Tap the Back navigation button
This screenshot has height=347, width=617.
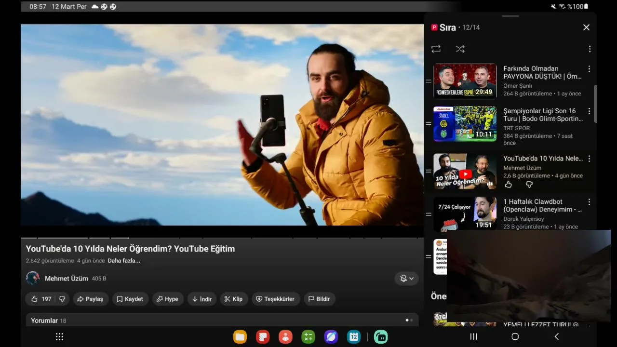pyautogui.click(x=556, y=337)
